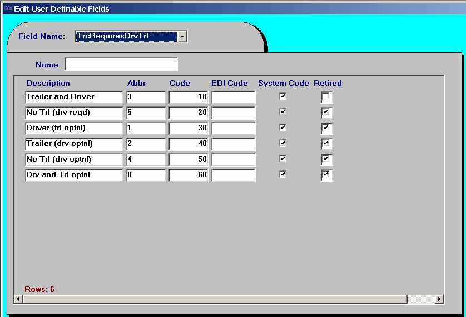Click EDI Code field for Trailer (drv optnl)

click(233, 144)
